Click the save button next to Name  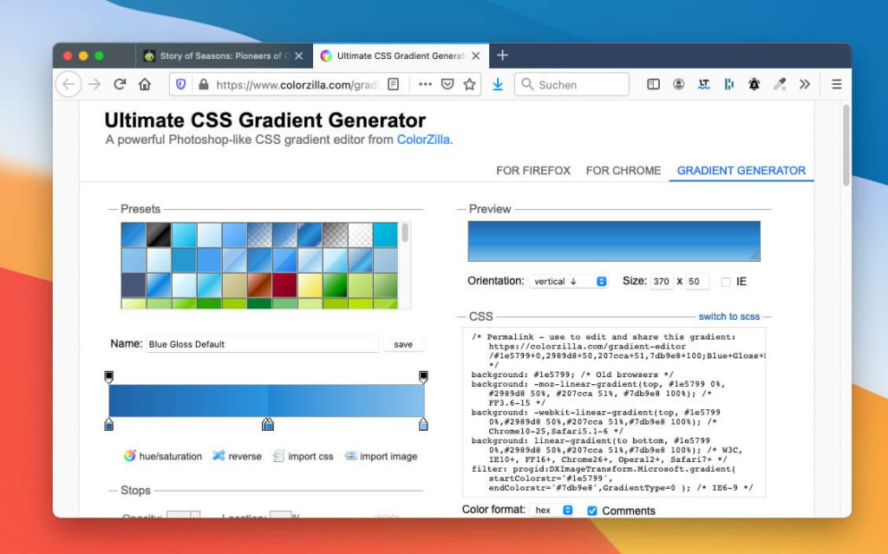click(402, 343)
